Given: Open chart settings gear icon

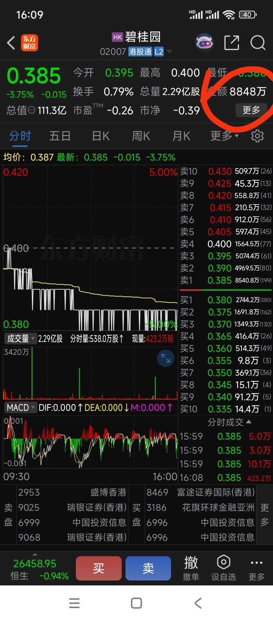Looking at the screenshot, I should point(257,136).
